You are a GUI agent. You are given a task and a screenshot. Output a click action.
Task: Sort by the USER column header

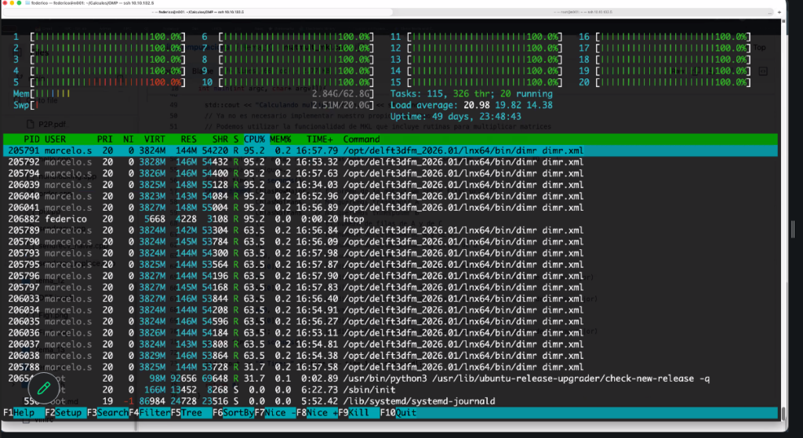click(x=55, y=139)
